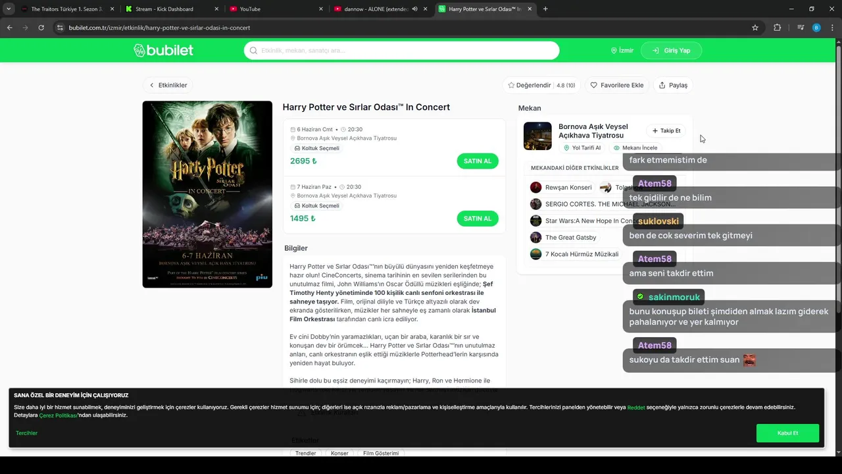Image resolution: width=842 pixels, height=474 pixels.
Task: Open 7 Kocalı Hürmüz Müzikali event
Action: tap(575, 254)
